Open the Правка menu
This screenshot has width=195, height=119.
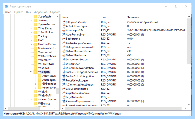coord(19,12)
